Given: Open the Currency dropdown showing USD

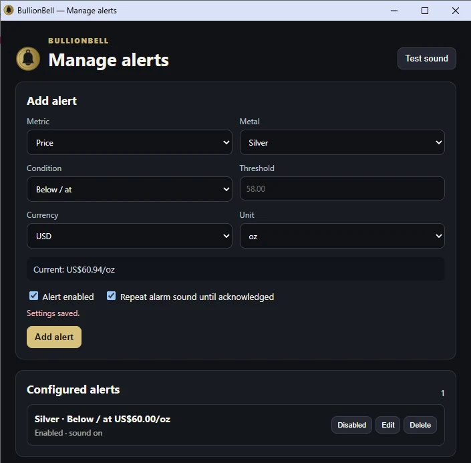Looking at the screenshot, I should click(x=130, y=236).
